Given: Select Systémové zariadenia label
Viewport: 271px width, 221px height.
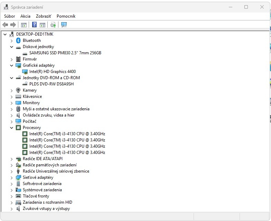Looking at the screenshot, I should pyautogui.click(x=42, y=190).
